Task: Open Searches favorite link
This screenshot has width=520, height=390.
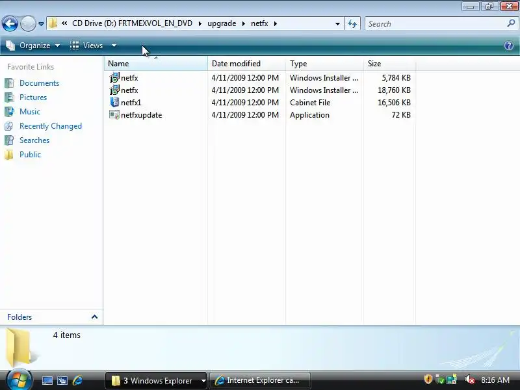Action: click(x=34, y=140)
